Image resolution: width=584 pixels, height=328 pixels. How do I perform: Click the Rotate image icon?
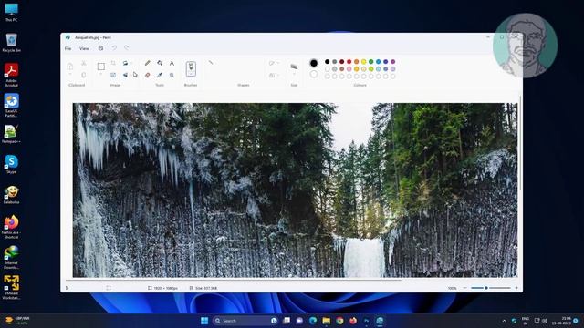click(x=126, y=63)
